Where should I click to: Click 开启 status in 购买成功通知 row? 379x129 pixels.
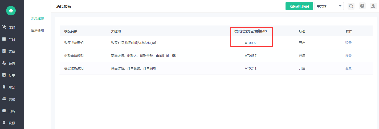302,43
